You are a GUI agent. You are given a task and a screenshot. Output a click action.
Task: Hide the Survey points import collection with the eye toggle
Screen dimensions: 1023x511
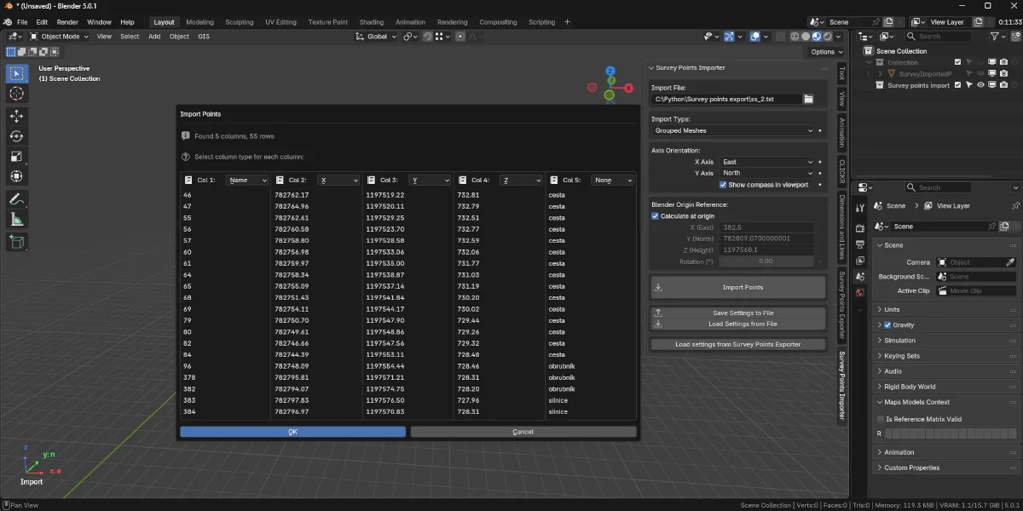(x=980, y=84)
